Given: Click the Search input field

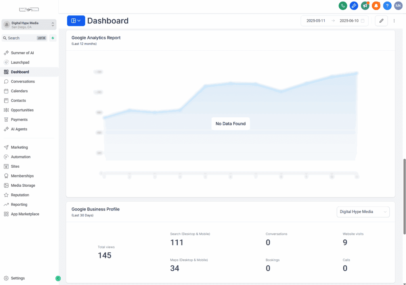Looking at the screenshot, I should (x=25, y=38).
